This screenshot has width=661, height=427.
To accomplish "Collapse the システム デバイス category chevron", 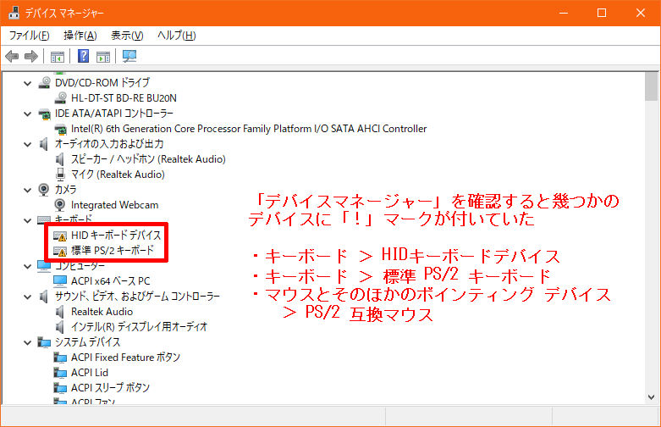I will tap(28, 342).
